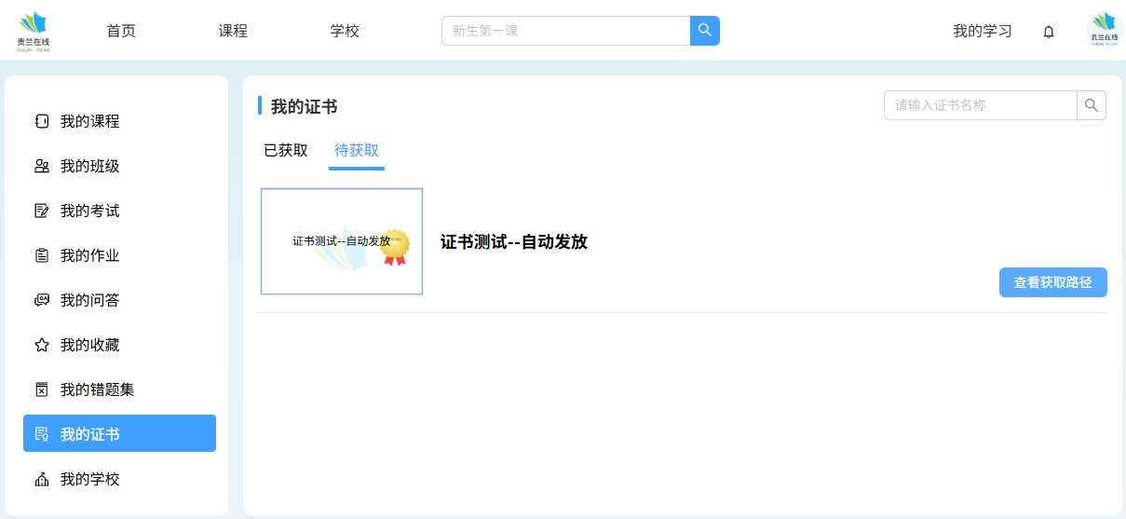This screenshot has height=519, width=1126.
Task: Click the magnifier button beside the course search box
Action: coord(704,31)
